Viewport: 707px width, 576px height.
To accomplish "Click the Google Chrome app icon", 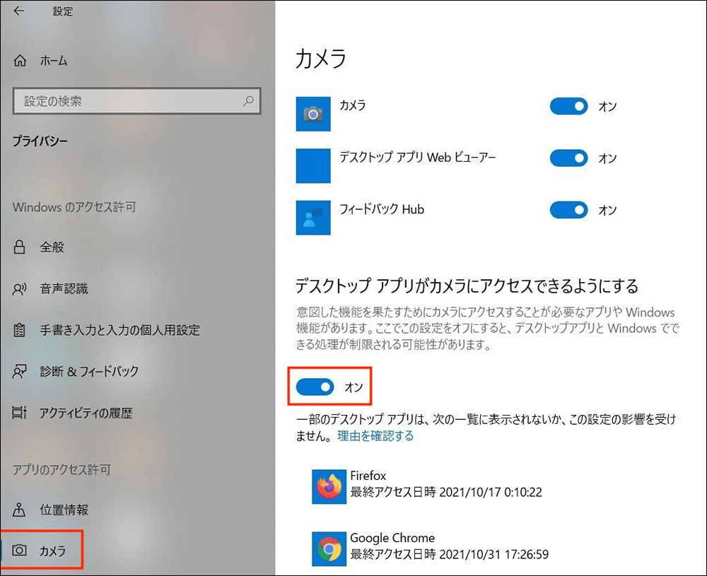I will [x=329, y=548].
